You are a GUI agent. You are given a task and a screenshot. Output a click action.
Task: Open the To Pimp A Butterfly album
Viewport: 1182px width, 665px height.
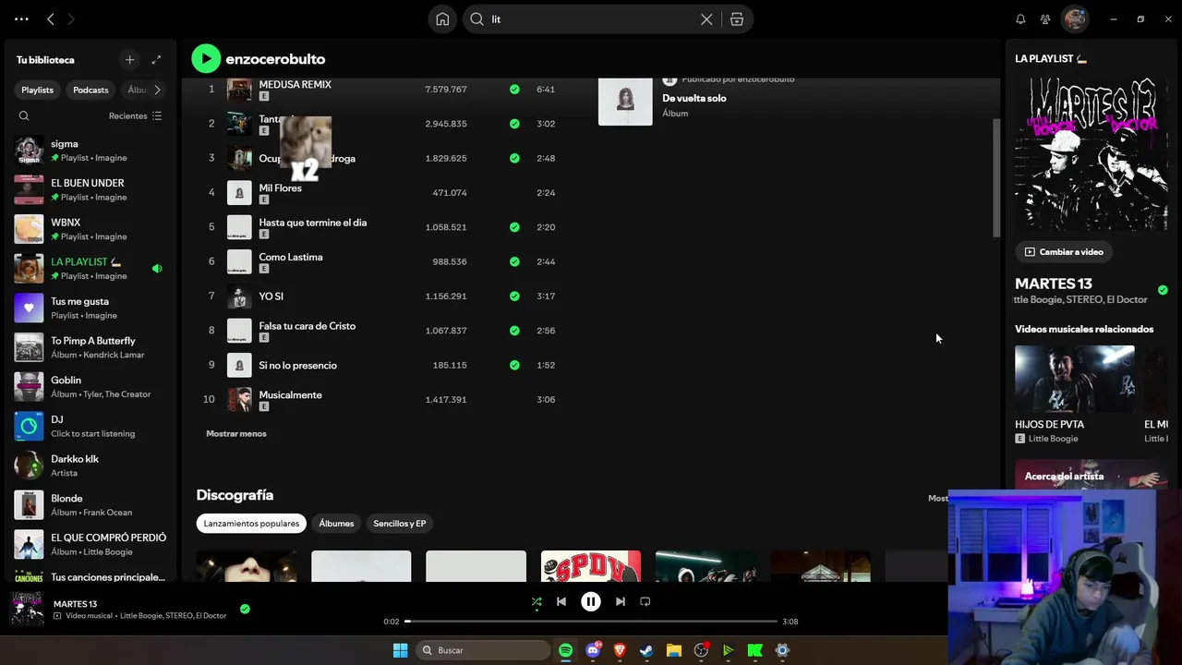tap(90, 347)
